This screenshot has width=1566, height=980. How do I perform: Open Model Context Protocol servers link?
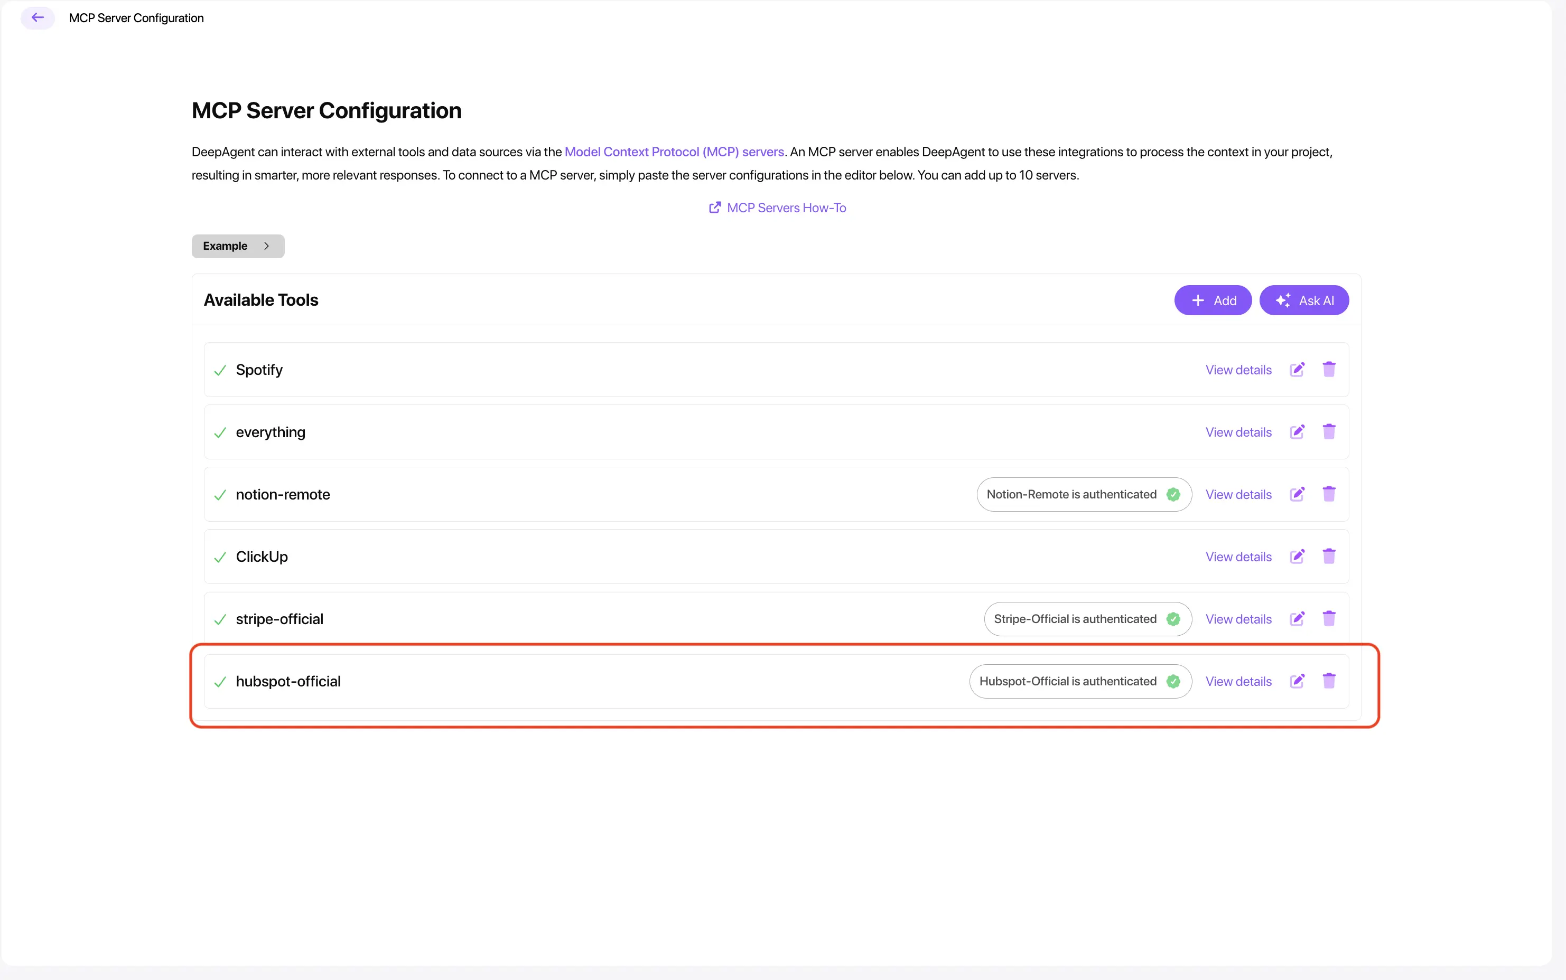(x=674, y=152)
